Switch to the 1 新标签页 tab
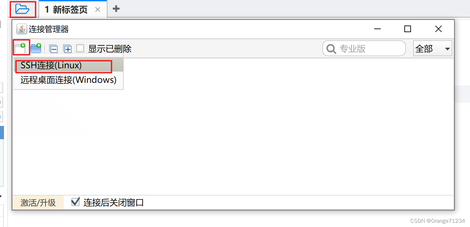 click(x=66, y=9)
